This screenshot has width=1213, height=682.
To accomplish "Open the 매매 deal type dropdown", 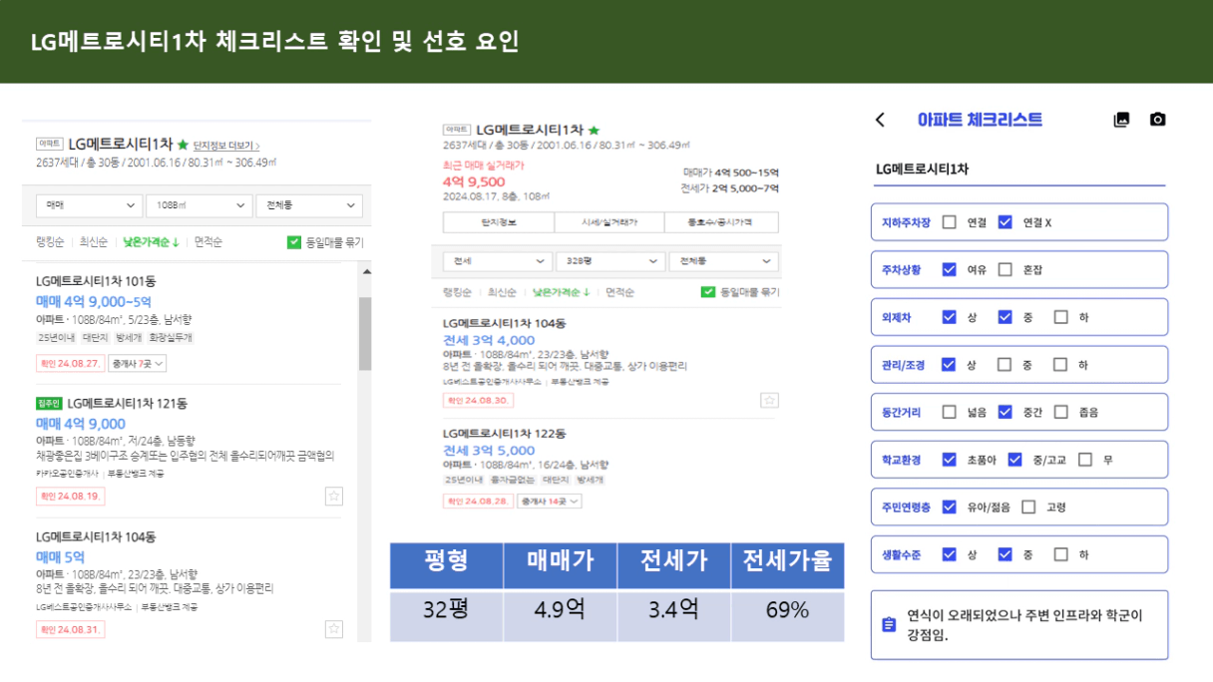I will pos(89,205).
